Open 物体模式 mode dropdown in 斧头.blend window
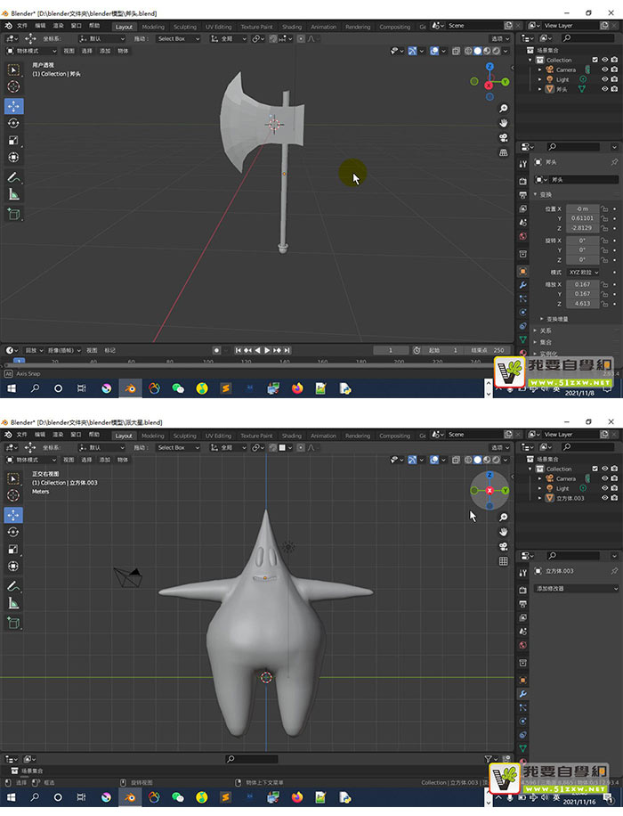The height and width of the screenshot is (816, 623). coord(31,51)
